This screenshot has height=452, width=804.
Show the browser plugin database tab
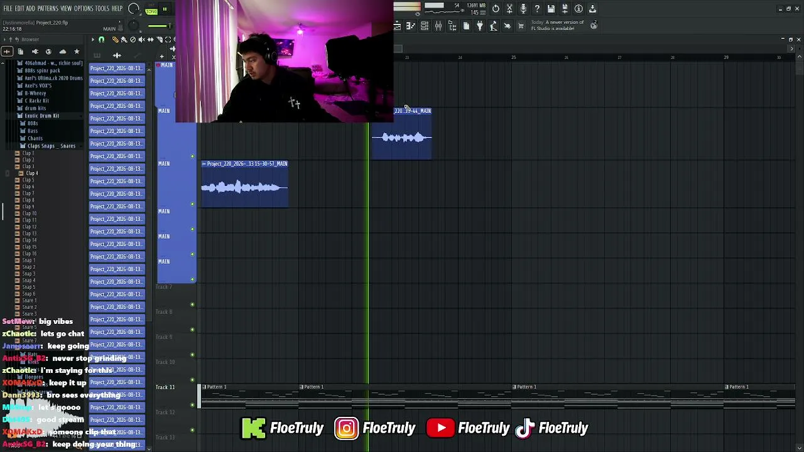[35, 51]
